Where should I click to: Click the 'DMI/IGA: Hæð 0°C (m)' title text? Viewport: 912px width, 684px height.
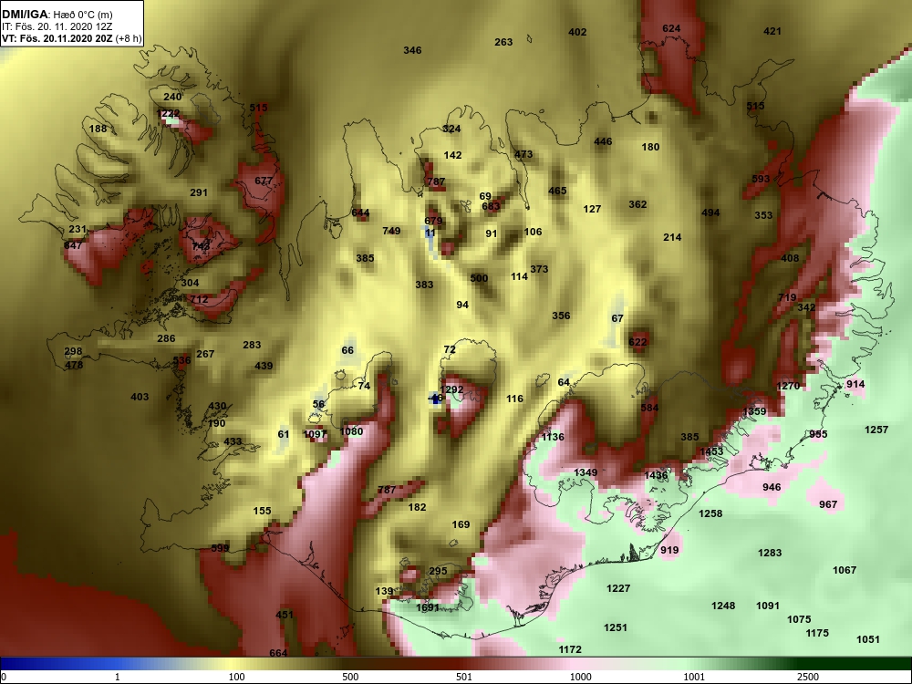(57, 15)
